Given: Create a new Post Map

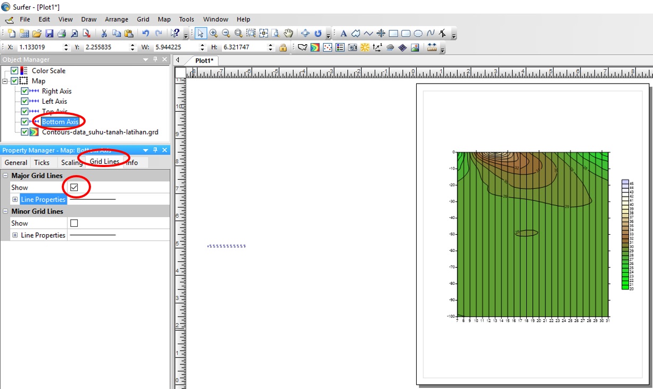Looking at the screenshot, I should coord(327,47).
